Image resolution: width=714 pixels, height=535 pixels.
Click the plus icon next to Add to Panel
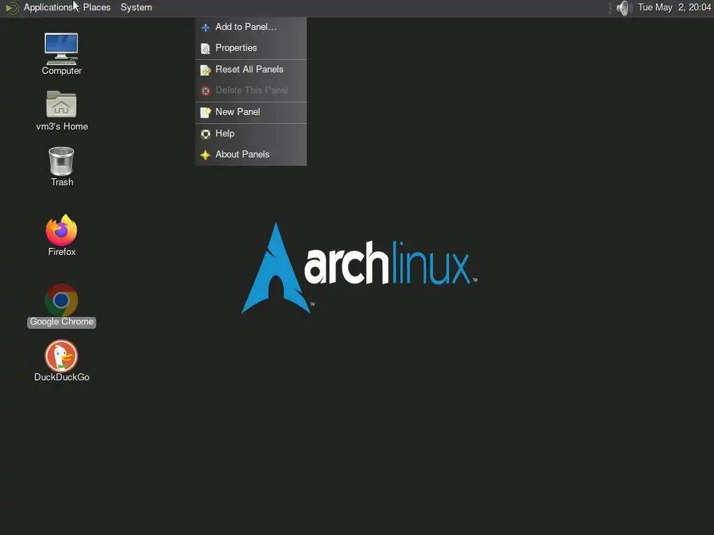(206, 27)
